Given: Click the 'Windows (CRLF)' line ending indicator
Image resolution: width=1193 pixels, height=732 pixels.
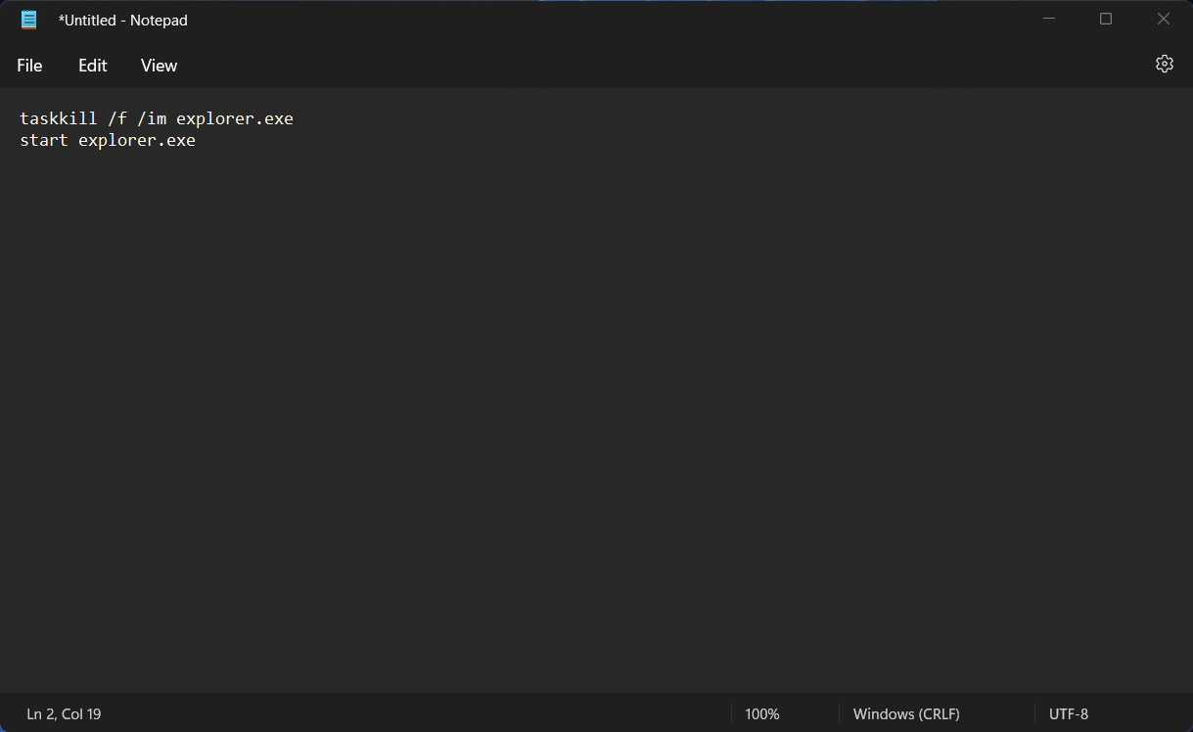Looking at the screenshot, I should pyautogui.click(x=906, y=714).
